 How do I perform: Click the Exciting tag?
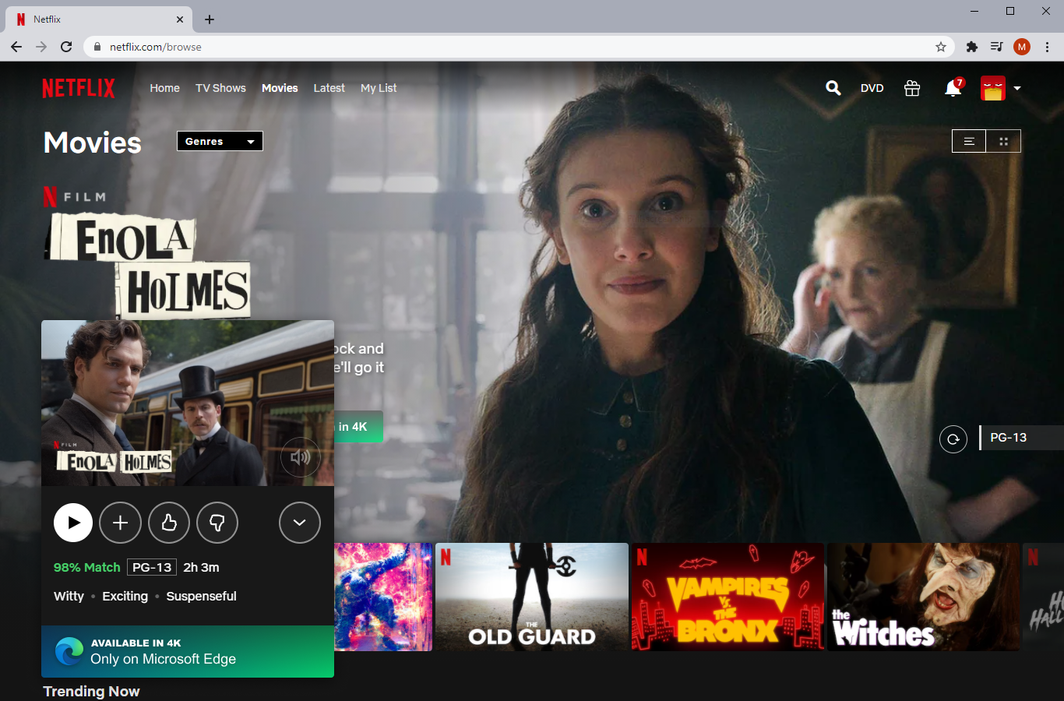tap(125, 596)
